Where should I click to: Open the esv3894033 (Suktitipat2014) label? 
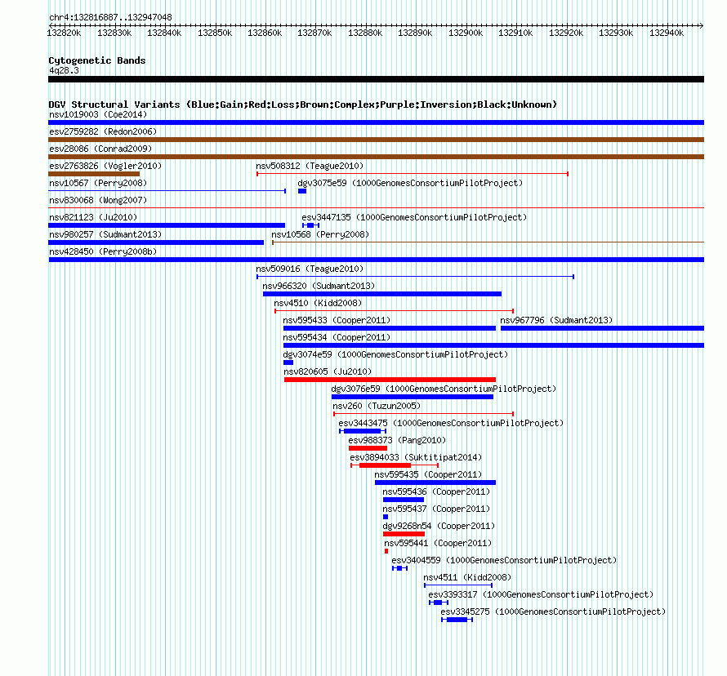coord(416,457)
